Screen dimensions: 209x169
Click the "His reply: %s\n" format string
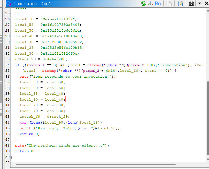(x=55, y=128)
